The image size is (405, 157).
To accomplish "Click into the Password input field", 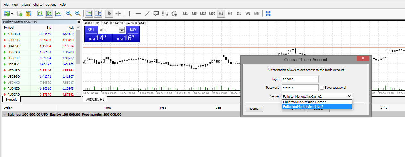I will (x=300, y=87).
